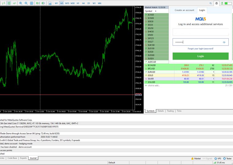Select the MN timeframe
Screen dimensions: 233x165
click(100, 3)
